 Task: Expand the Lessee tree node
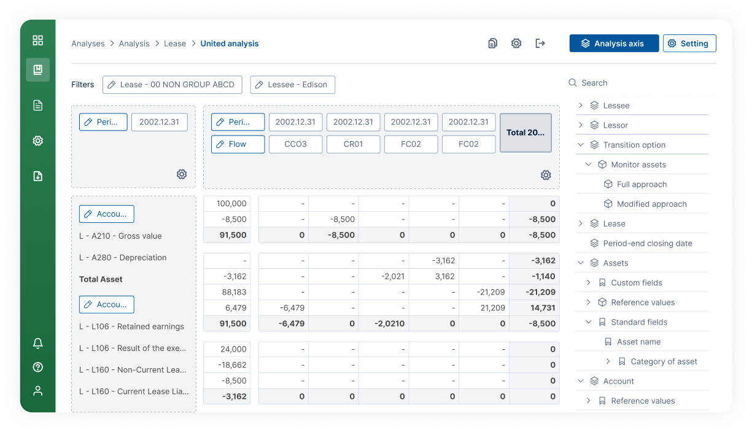pyautogui.click(x=581, y=106)
